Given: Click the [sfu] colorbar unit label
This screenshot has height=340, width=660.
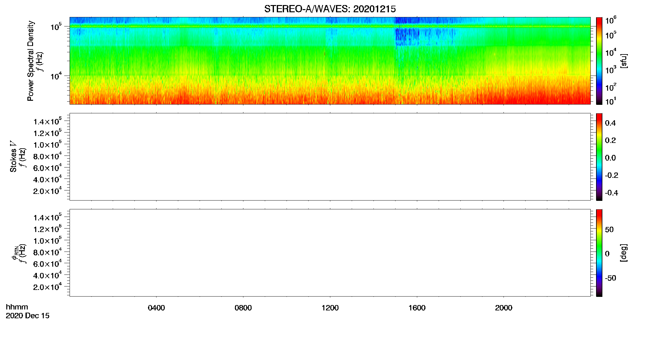Looking at the screenshot, I should coord(623,61).
